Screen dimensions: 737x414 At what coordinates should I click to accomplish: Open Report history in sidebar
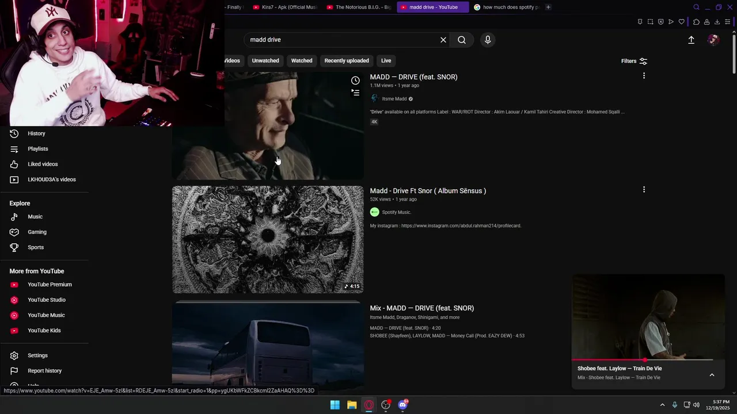tap(44, 371)
